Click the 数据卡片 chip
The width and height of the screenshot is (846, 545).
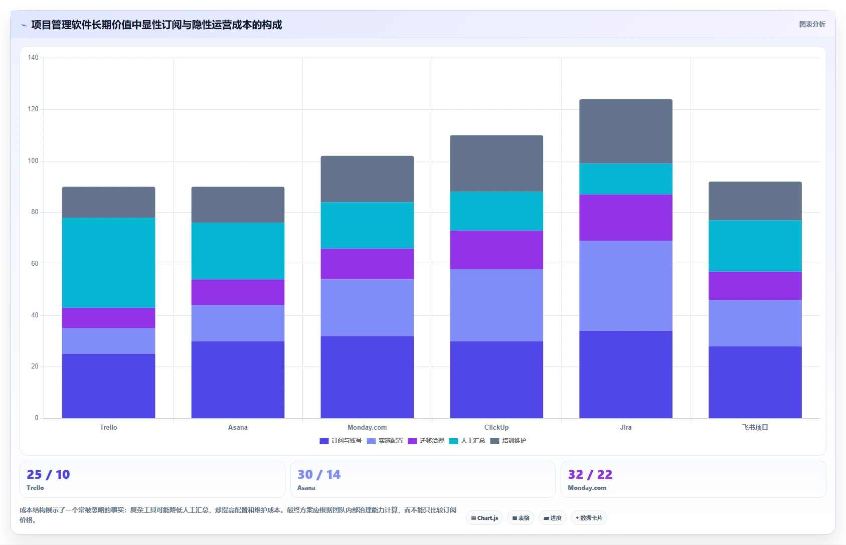[589, 518]
